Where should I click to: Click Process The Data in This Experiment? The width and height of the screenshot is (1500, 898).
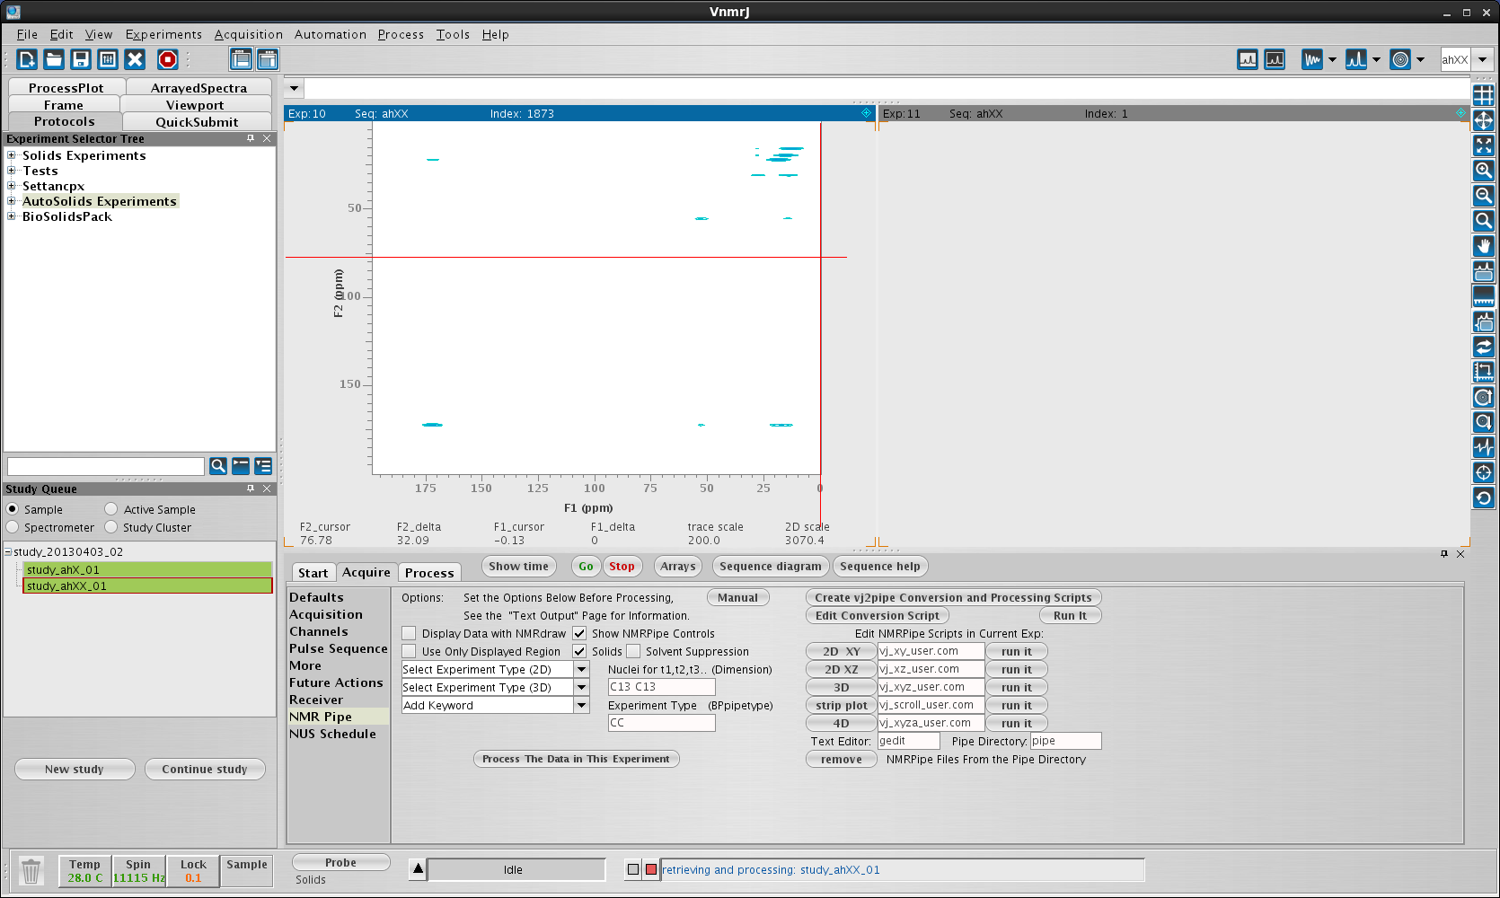pyautogui.click(x=576, y=759)
